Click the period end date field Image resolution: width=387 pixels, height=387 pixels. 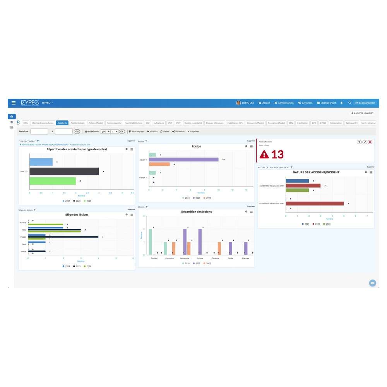click(x=64, y=132)
